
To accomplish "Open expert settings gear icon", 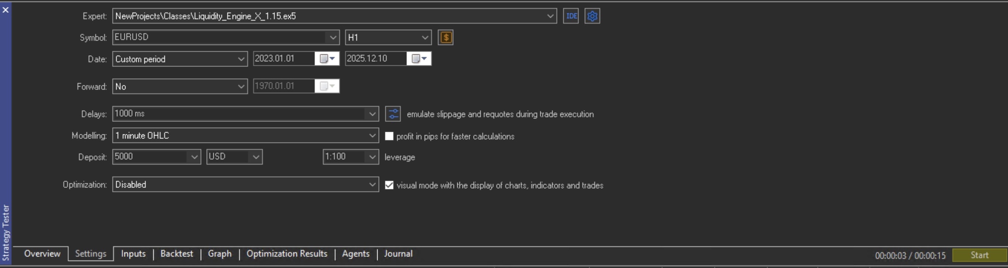I will click(592, 16).
